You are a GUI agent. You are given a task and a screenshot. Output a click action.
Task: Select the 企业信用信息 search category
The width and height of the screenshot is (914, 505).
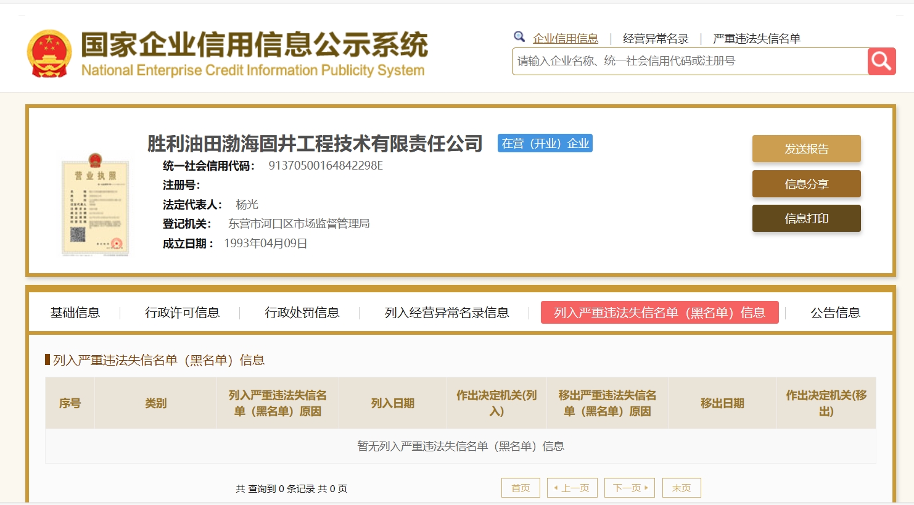click(565, 39)
